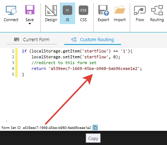This screenshot has width=167, height=145.
Task: Open the Save dropdown arrow
Action: tap(30, 24)
